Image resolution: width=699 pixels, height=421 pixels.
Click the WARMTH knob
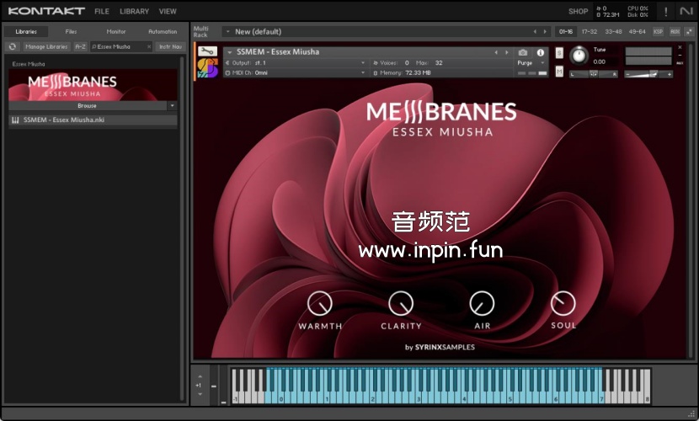click(319, 303)
